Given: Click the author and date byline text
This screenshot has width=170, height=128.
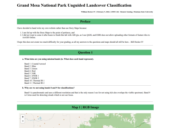Looking at the screenshot, I should [117, 12].
